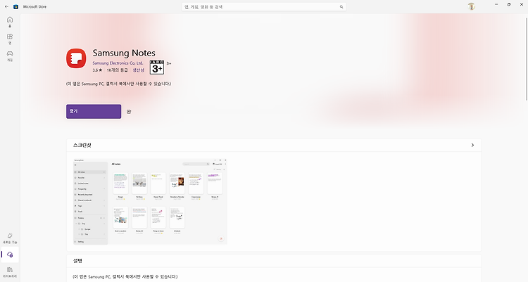This screenshot has width=528, height=282.
Task: Click the Samsung Notes app icon
Action: click(x=76, y=58)
